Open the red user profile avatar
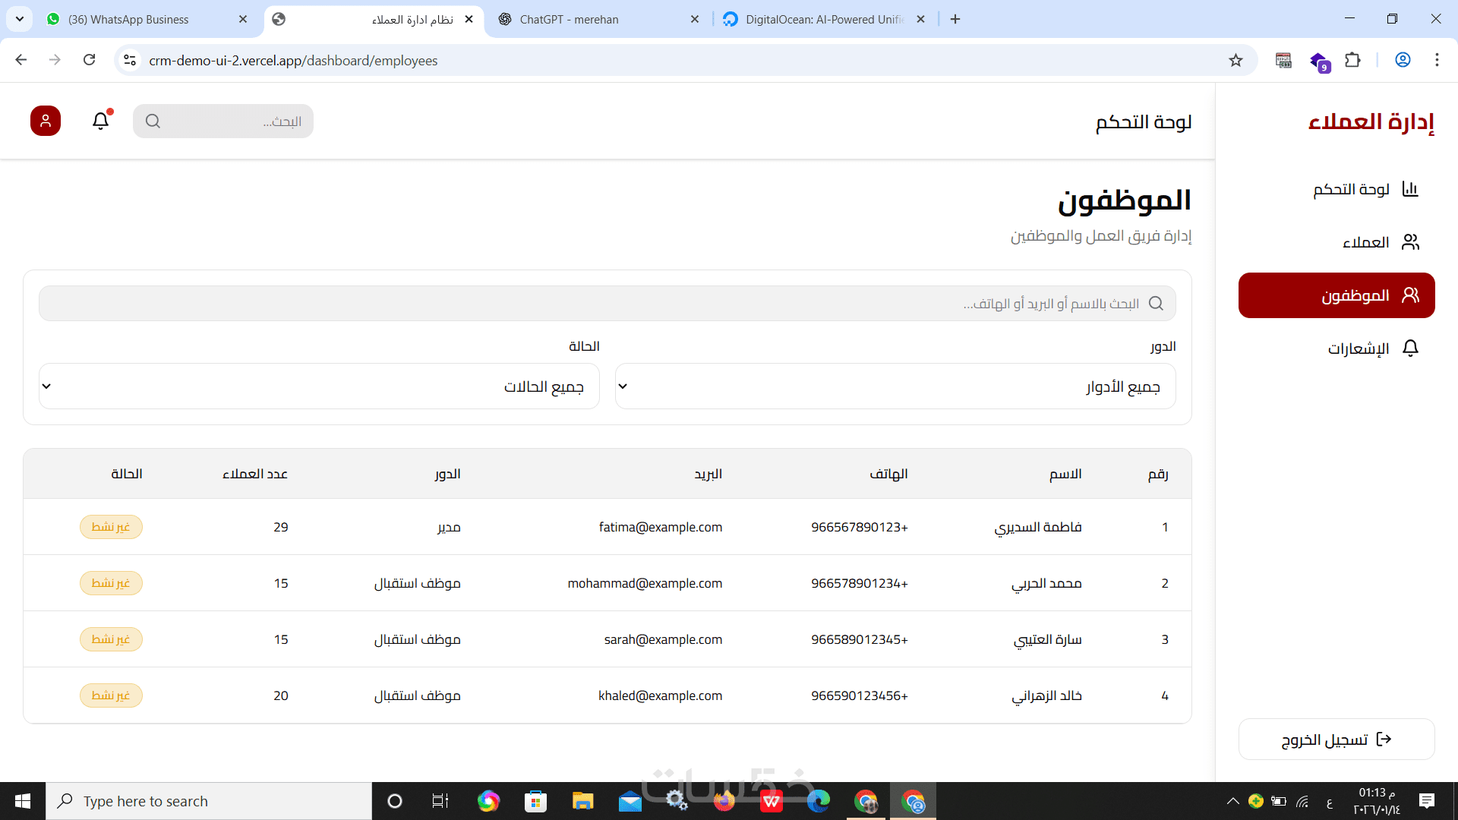 click(x=46, y=121)
